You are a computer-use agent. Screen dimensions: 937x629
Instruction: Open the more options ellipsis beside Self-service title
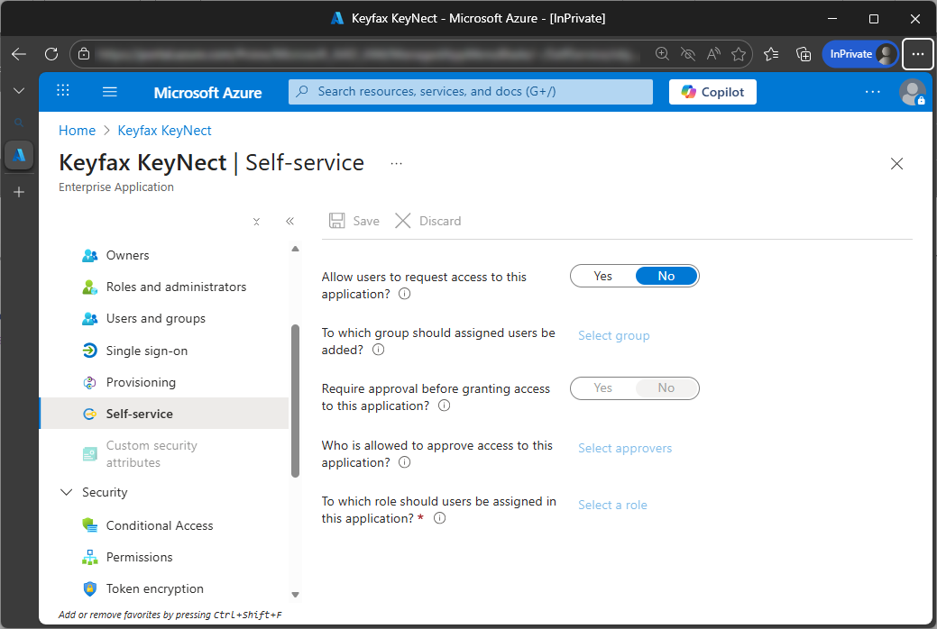(x=396, y=163)
